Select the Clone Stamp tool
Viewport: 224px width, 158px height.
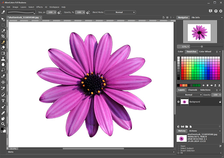point(3,59)
